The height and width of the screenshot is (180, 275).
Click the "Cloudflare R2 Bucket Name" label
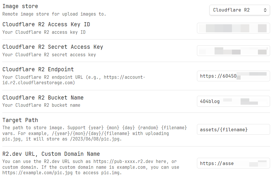43,97
